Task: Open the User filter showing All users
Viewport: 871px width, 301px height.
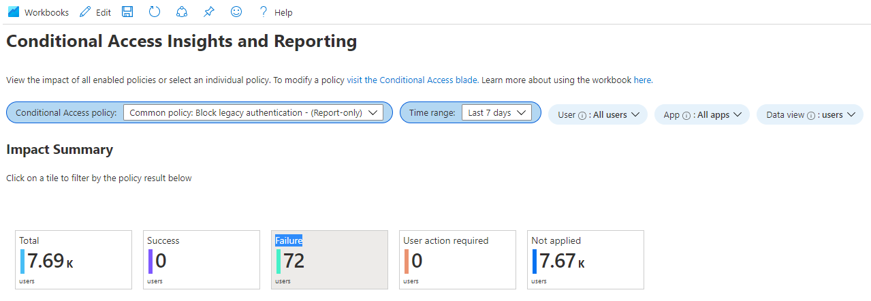Action: point(598,114)
